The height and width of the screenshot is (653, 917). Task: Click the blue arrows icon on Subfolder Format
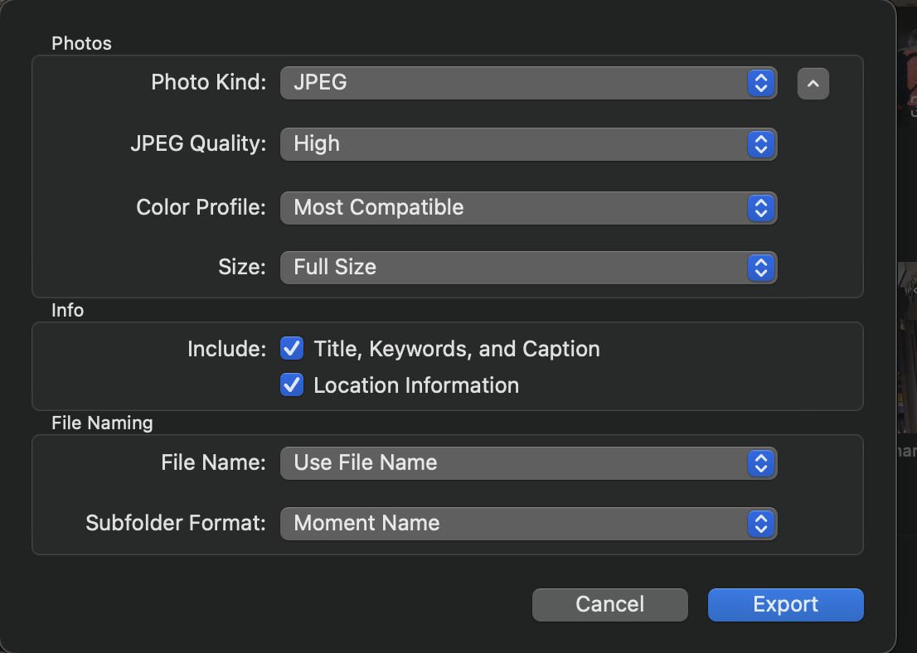pyautogui.click(x=760, y=524)
